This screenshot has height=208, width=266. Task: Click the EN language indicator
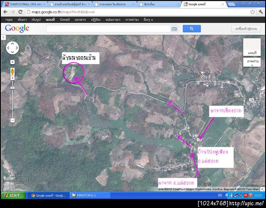click(x=220, y=196)
